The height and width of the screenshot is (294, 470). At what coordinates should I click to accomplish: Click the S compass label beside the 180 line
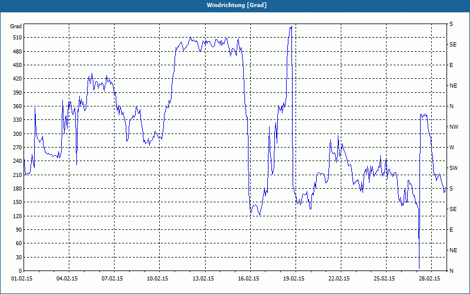pos(451,188)
